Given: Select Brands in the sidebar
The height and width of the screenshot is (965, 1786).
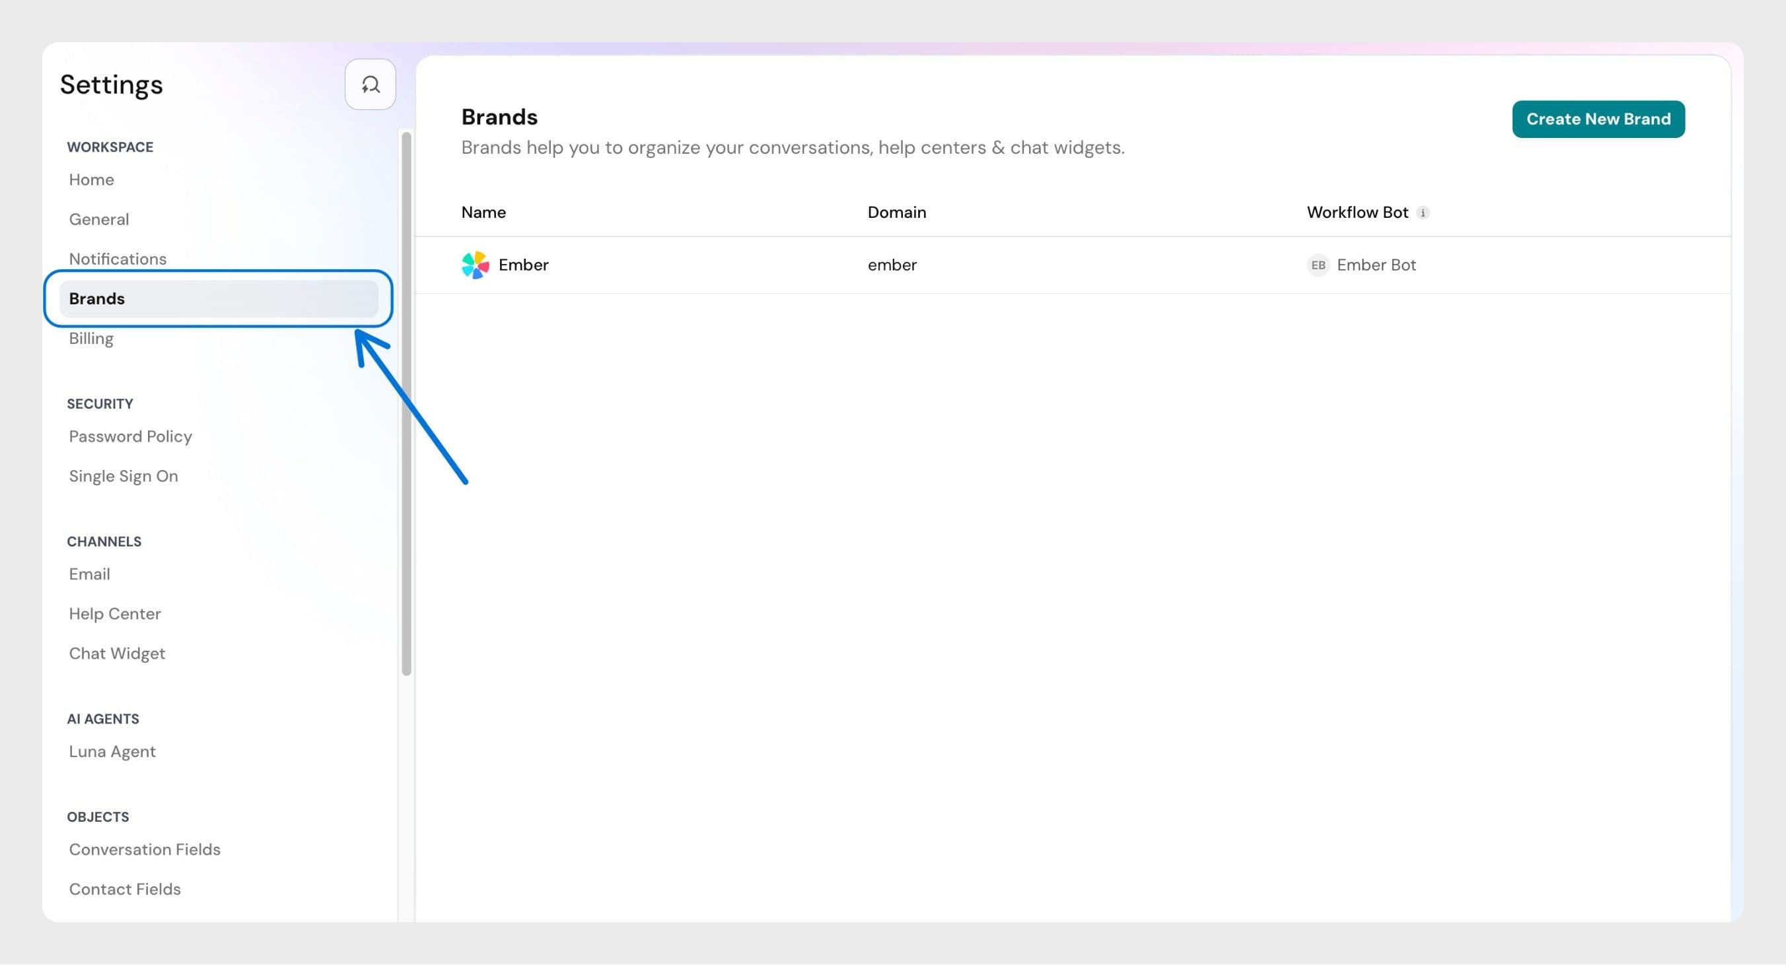Looking at the screenshot, I should pos(97,298).
